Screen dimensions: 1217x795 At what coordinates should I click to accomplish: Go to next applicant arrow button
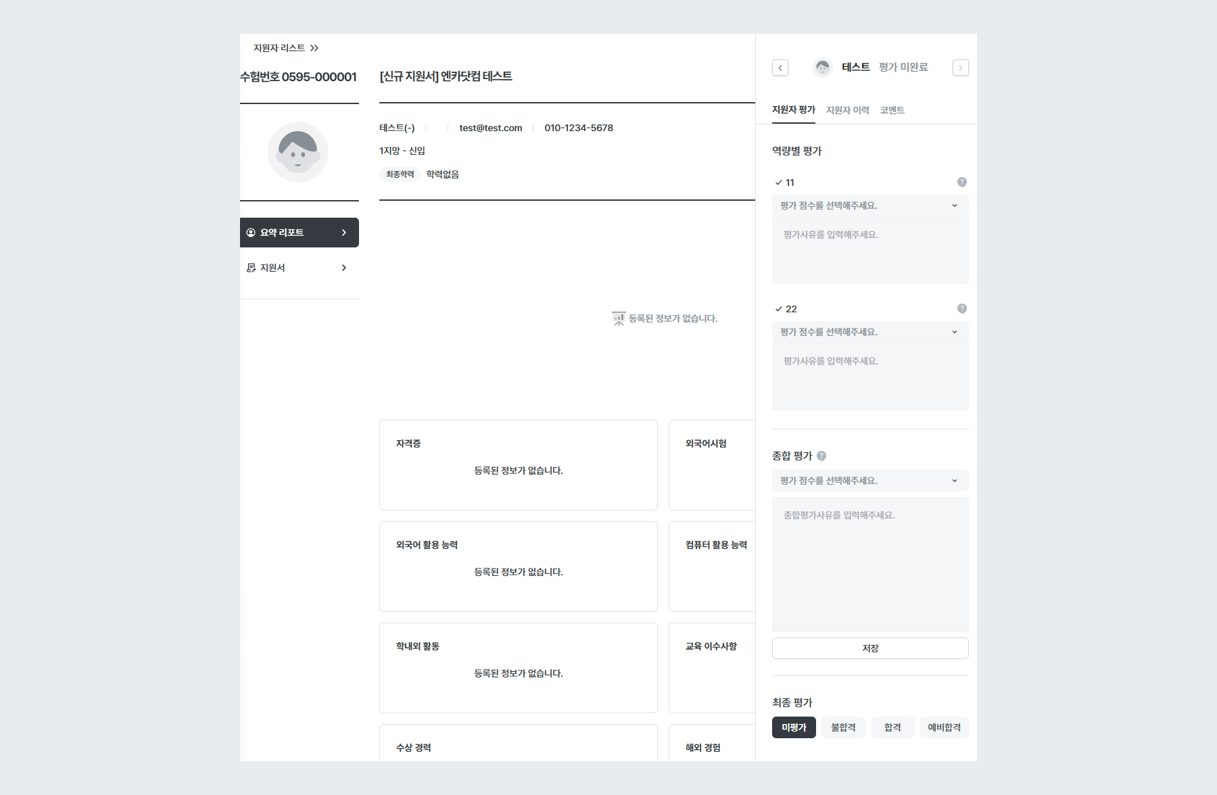(x=961, y=68)
